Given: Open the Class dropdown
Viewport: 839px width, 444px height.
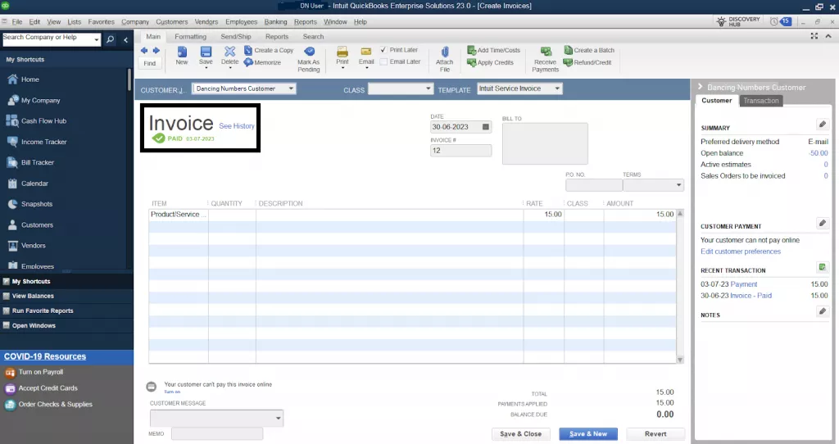Looking at the screenshot, I should point(428,88).
